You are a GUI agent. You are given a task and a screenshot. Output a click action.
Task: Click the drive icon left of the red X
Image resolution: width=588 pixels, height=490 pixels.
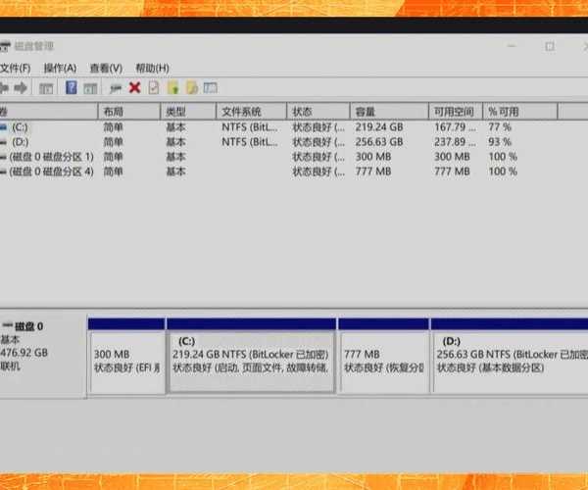(x=116, y=88)
